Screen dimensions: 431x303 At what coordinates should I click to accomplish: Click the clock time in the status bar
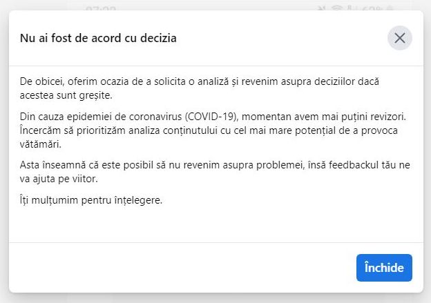pyautogui.click(x=100, y=10)
